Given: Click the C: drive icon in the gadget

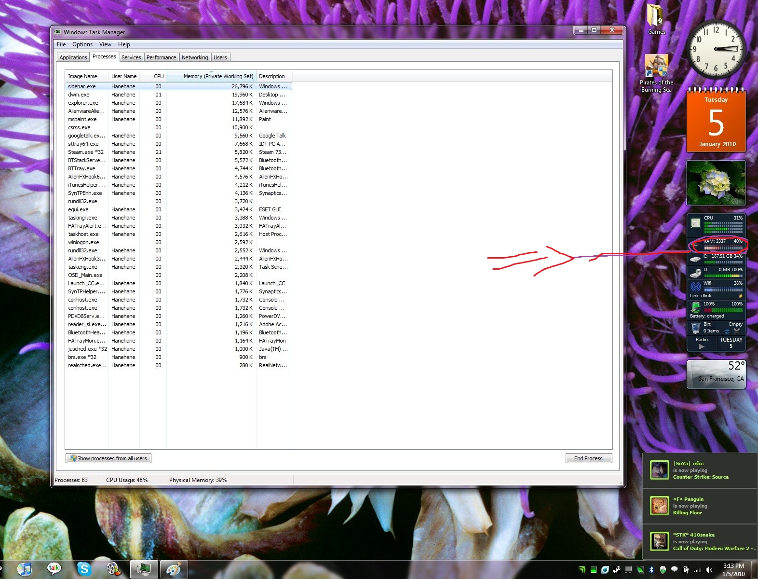Looking at the screenshot, I should click(x=695, y=259).
